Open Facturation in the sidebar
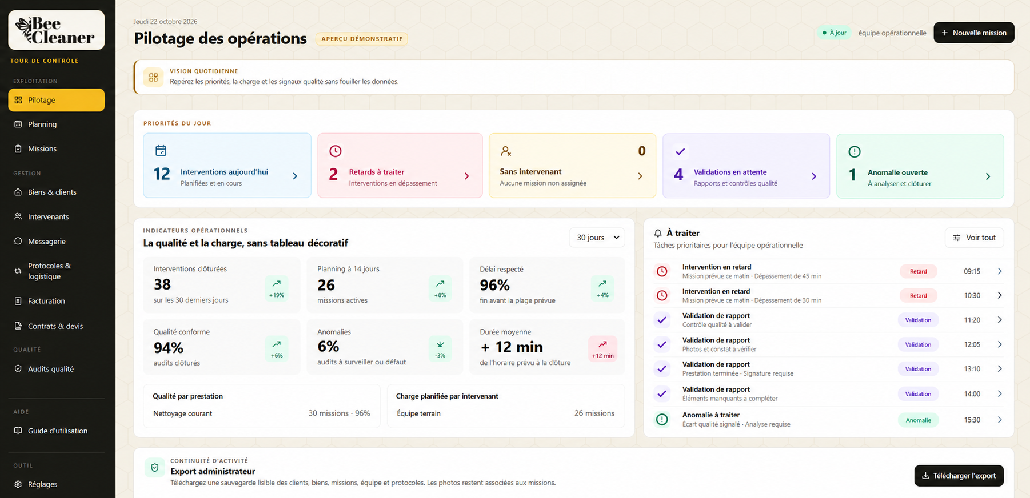1030x498 pixels. (x=56, y=301)
